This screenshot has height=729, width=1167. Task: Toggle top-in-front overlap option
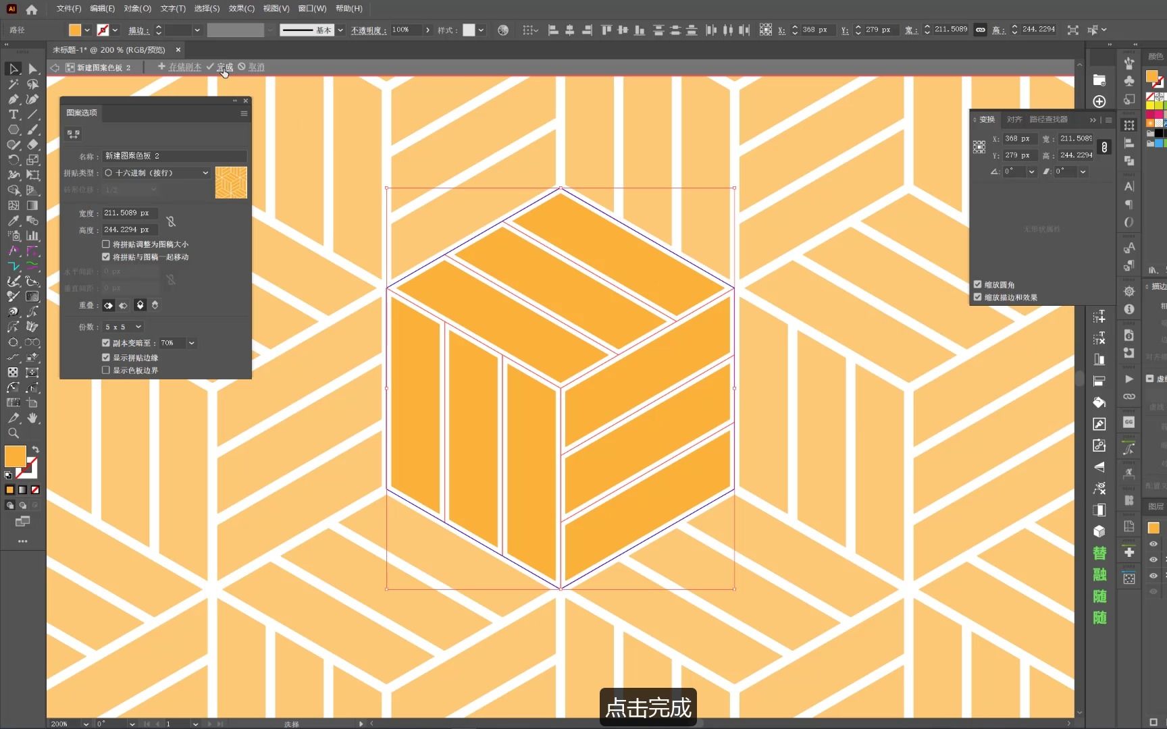[x=140, y=305]
